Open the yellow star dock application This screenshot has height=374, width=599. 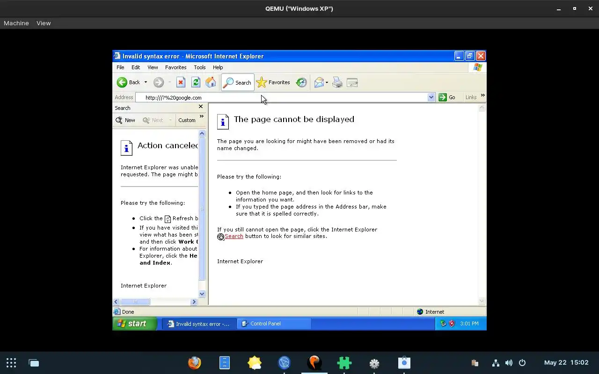255,363
